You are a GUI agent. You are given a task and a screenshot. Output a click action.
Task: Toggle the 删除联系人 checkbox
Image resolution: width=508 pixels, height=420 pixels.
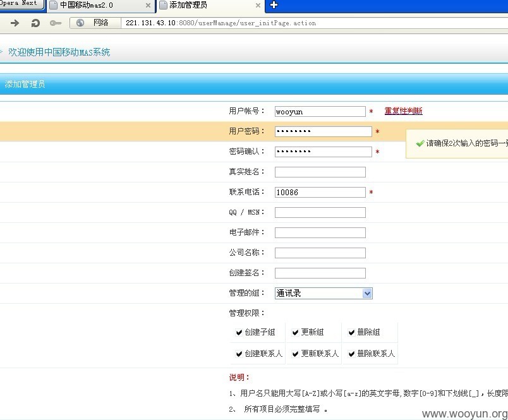point(351,354)
